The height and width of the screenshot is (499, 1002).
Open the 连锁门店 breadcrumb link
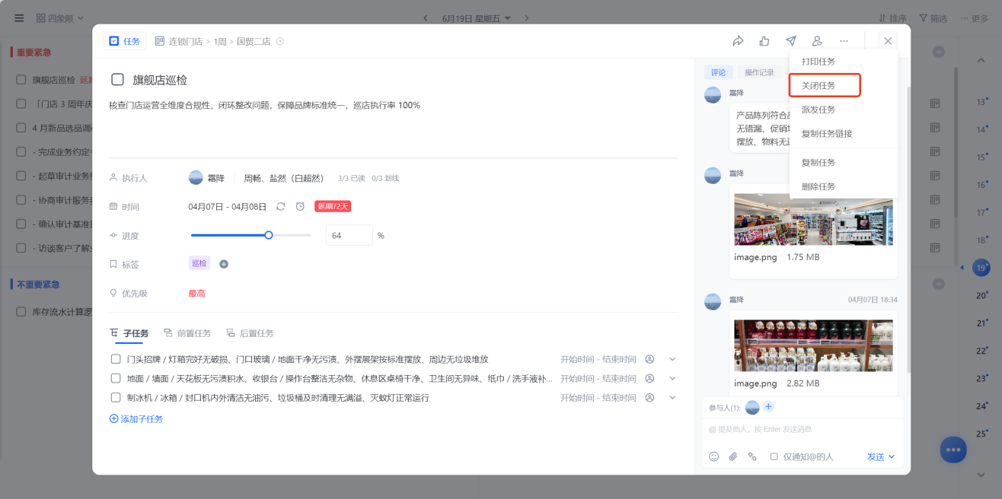point(185,41)
